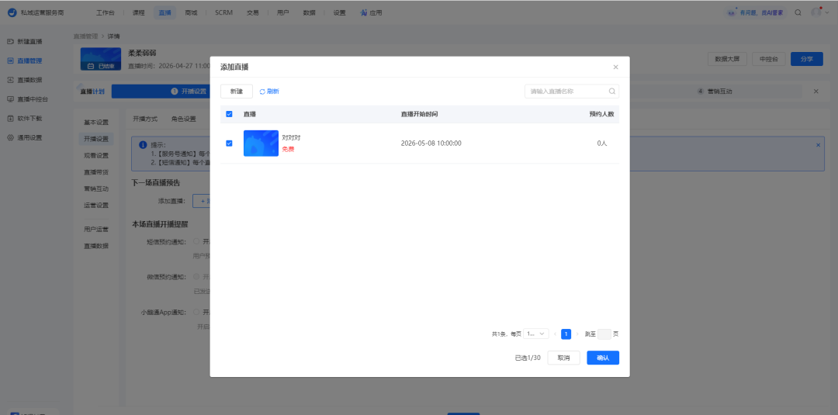Select 用户运营 in the settings list

pyautogui.click(x=96, y=230)
